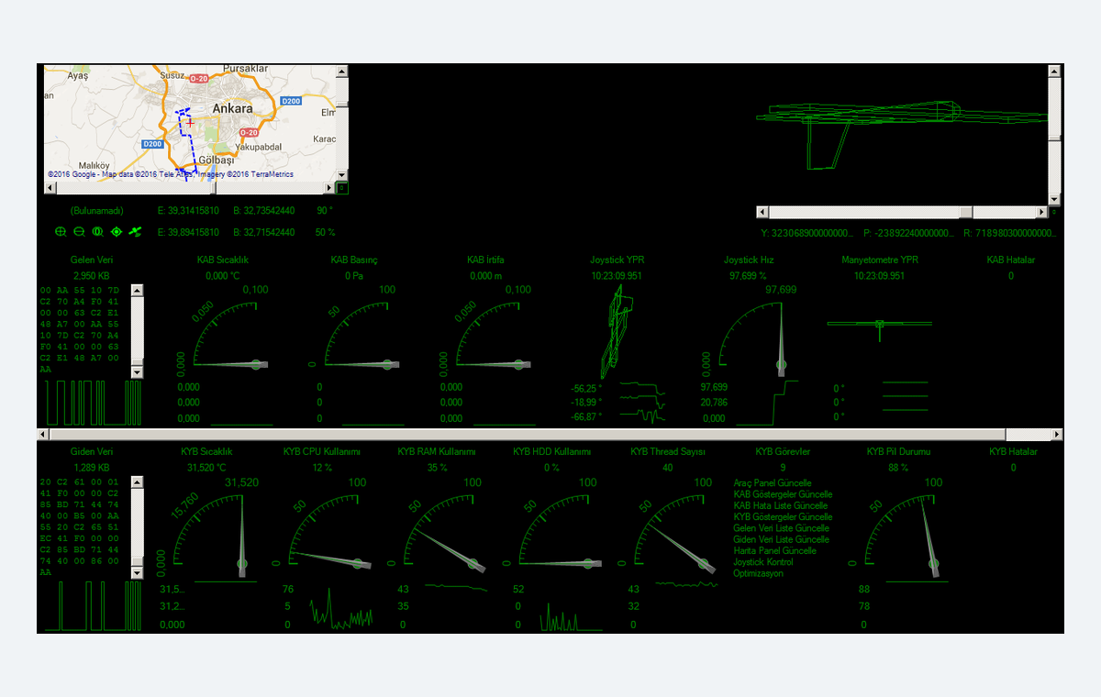This screenshot has height=697, width=1101.
Task: Click the 'Joystick Hız' panel title
Action: click(x=749, y=260)
